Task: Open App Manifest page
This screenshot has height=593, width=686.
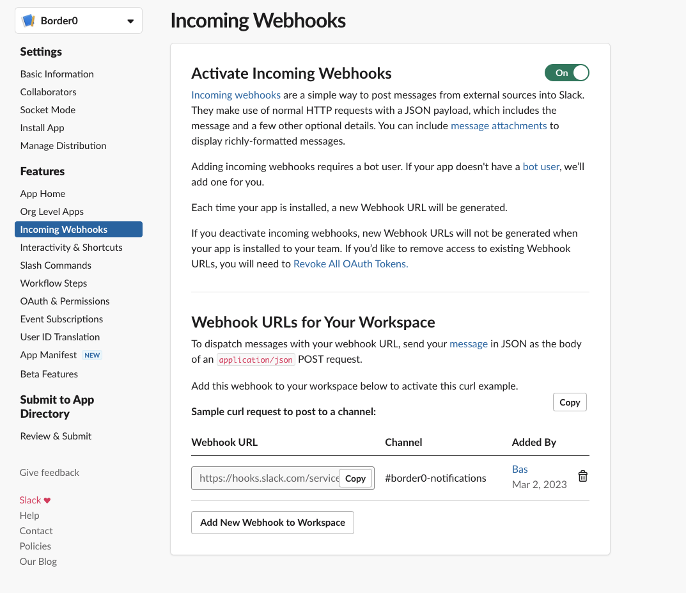Action: 48,355
